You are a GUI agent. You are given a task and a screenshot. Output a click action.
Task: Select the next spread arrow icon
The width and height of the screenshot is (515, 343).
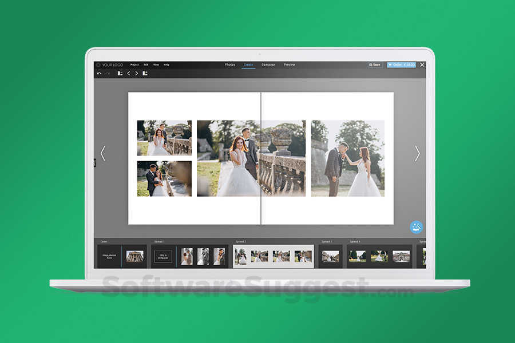pos(137,74)
